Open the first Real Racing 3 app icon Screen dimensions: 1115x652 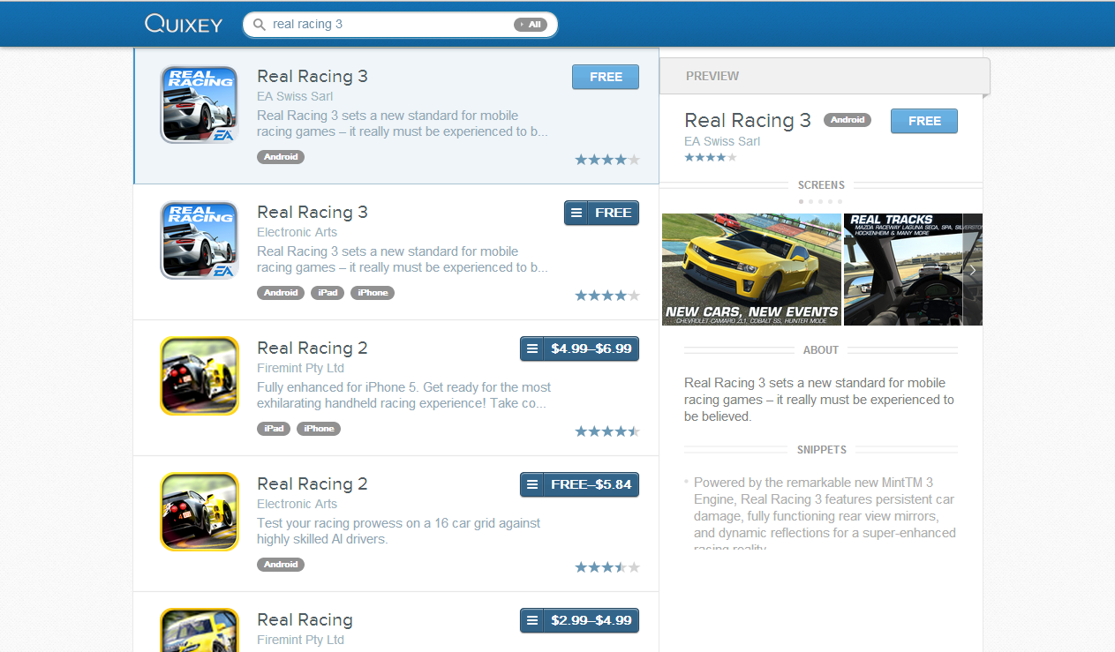199,104
